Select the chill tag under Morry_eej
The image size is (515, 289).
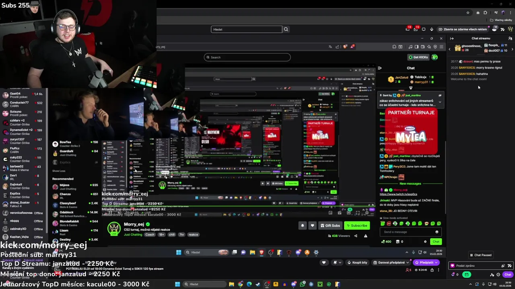click(x=172, y=235)
